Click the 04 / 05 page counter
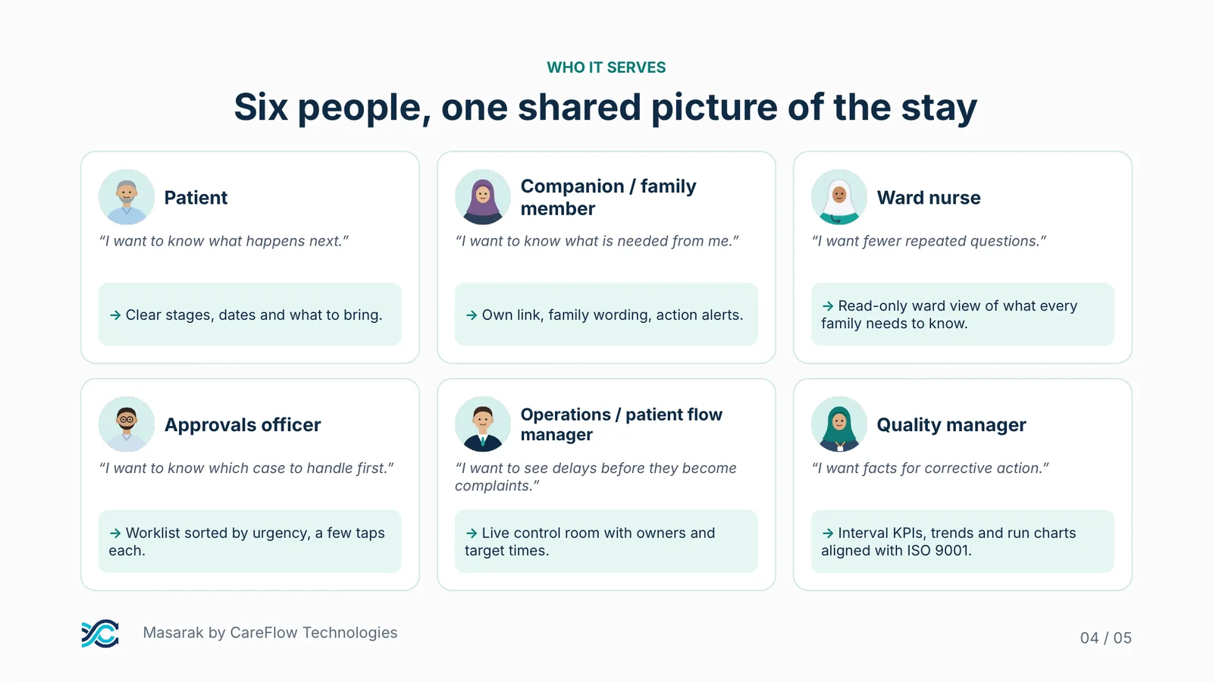1213x682 pixels. pos(1105,638)
